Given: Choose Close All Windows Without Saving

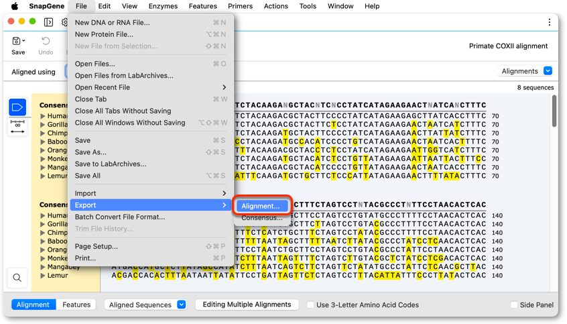Looking at the screenshot, I should (150, 123).
